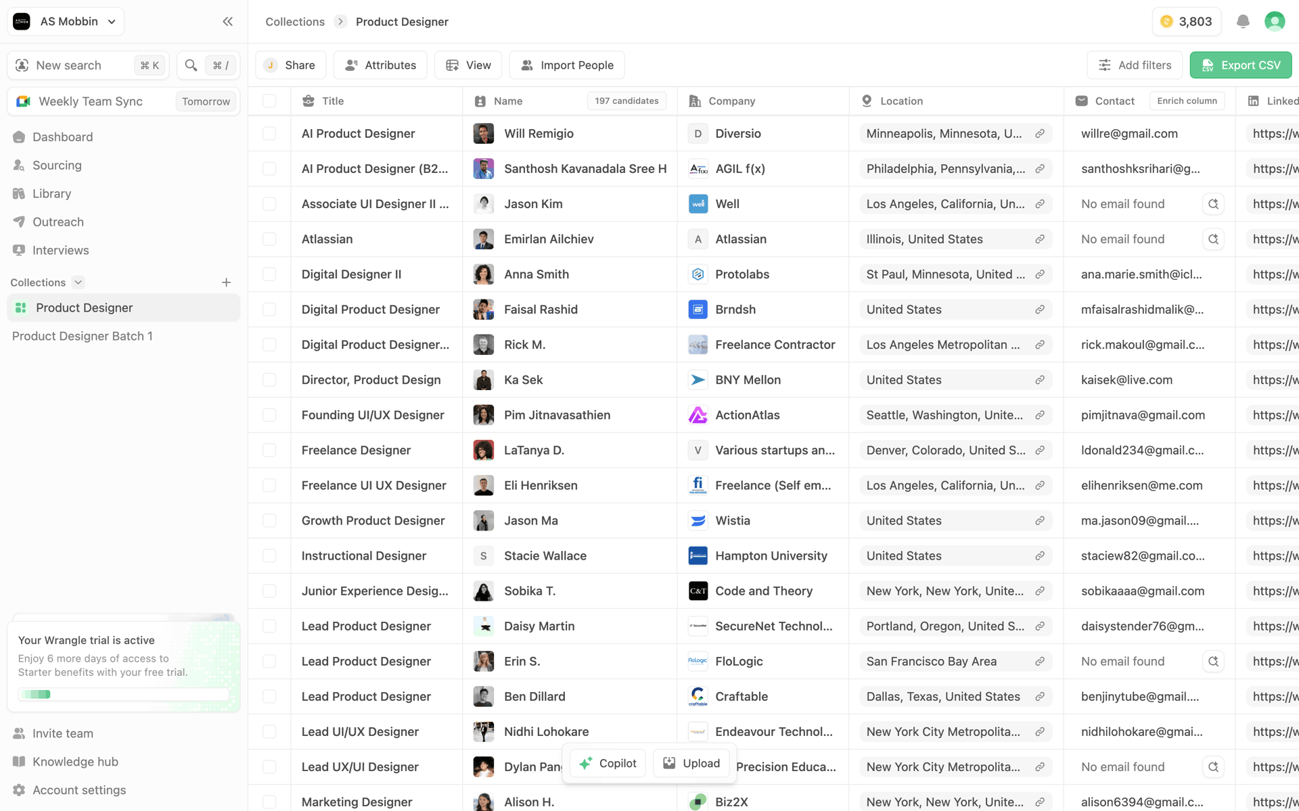Open Product Designer Batch 1 collection

click(83, 337)
